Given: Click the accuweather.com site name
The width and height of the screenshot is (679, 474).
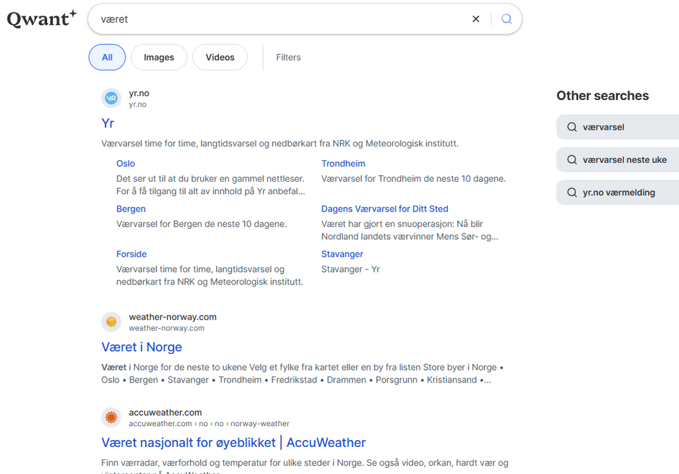Looking at the screenshot, I should coord(165,412).
